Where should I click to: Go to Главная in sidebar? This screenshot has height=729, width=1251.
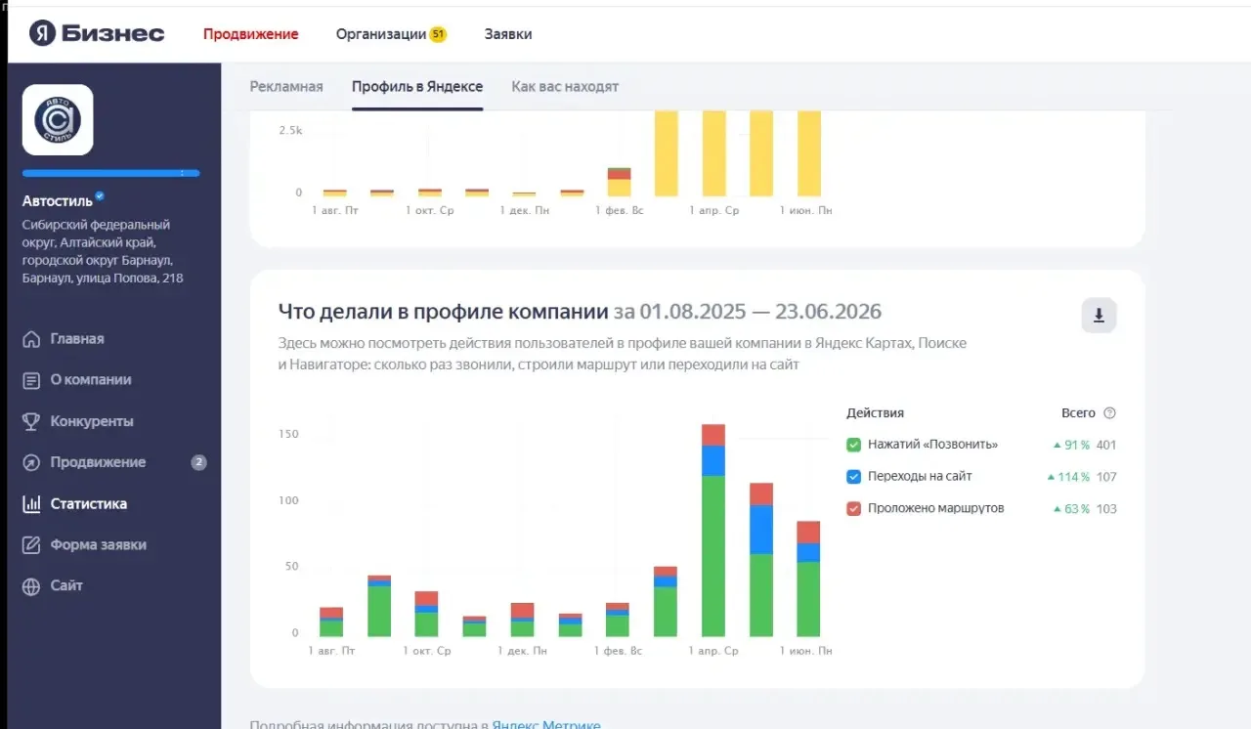(77, 339)
